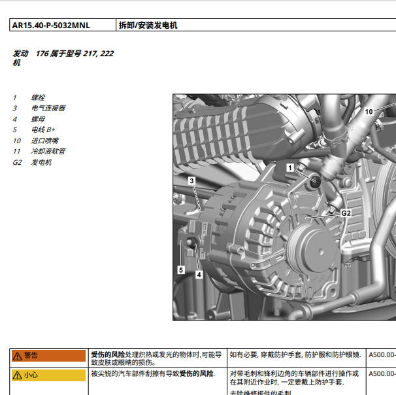This screenshot has height=395, width=396.
Task: Click callout label 10 in the engine diagram
Action: [x=369, y=111]
